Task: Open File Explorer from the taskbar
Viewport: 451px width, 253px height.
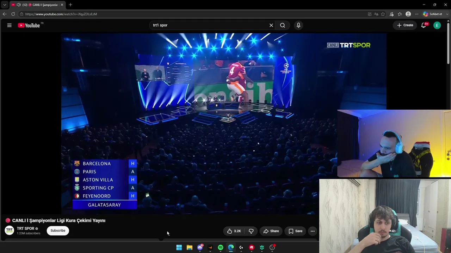Action: pos(189,247)
